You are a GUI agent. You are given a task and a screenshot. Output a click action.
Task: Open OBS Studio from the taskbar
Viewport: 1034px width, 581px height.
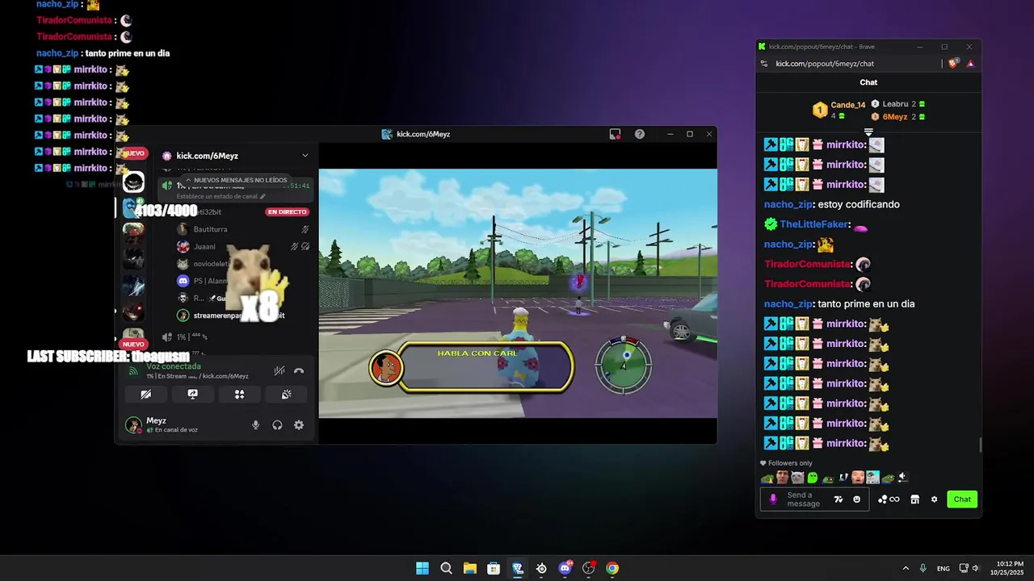click(589, 568)
